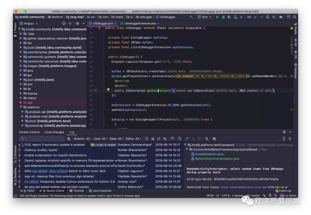Toggle the read-only lock icon in status bar
Viewport: 311px width, 215px height.
[264, 196]
